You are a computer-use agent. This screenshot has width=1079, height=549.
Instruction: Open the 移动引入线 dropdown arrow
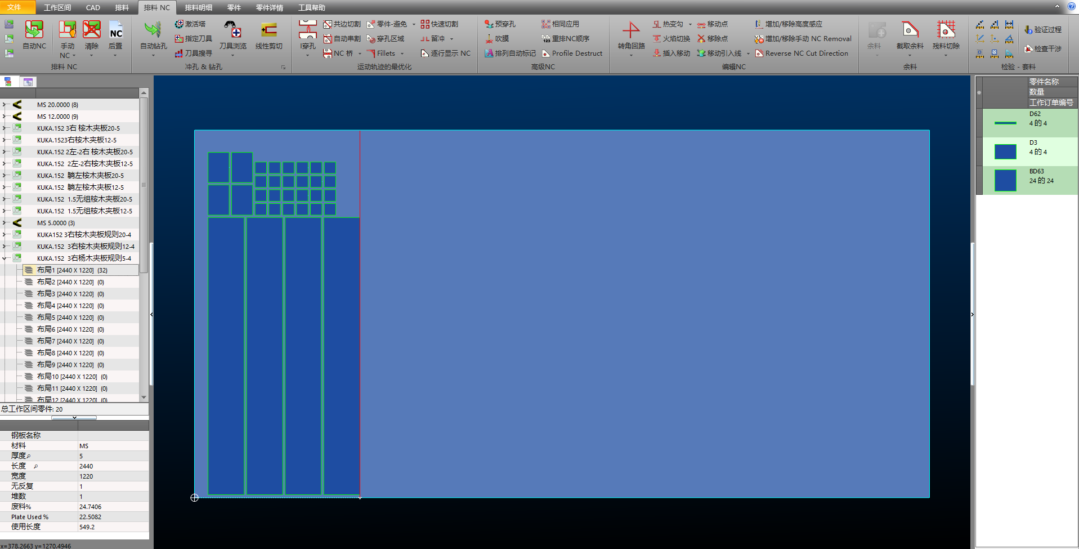(x=748, y=53)
